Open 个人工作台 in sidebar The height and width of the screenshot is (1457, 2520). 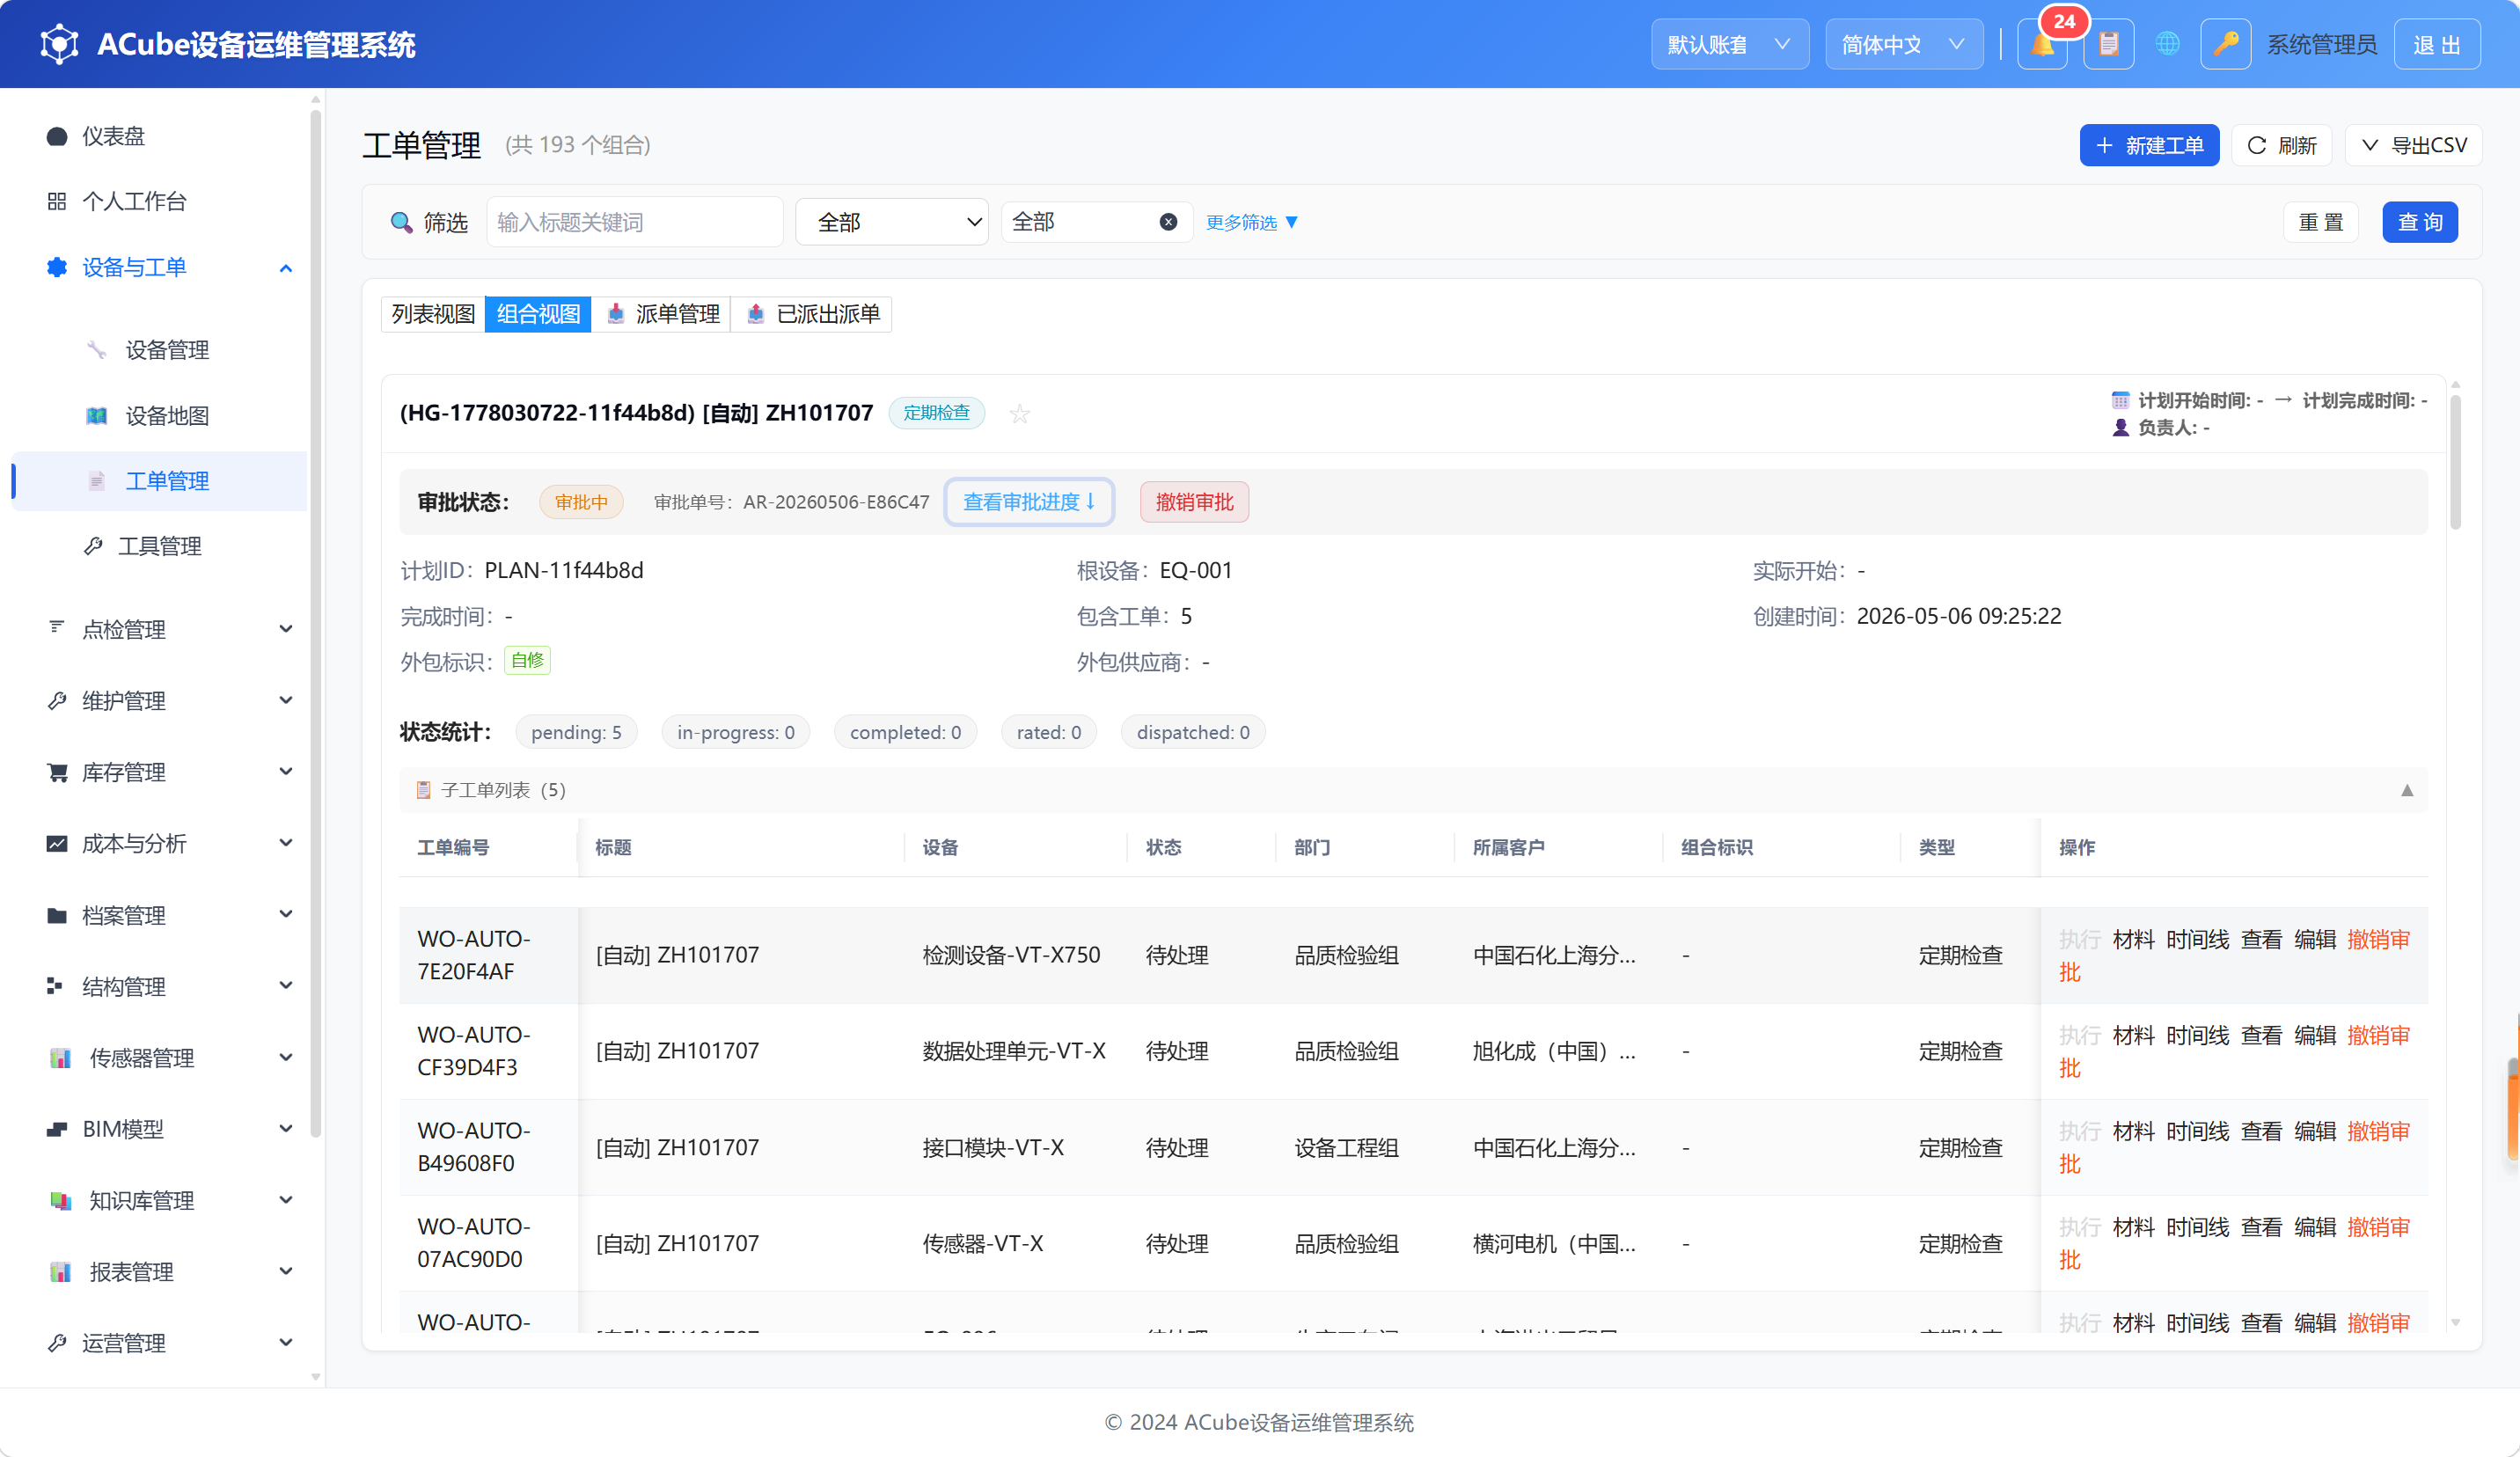160,201
